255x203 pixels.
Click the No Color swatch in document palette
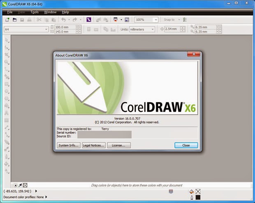25,185
